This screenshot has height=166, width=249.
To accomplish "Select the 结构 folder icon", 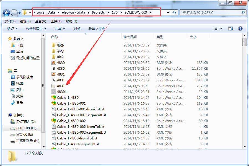I will 53,51.
